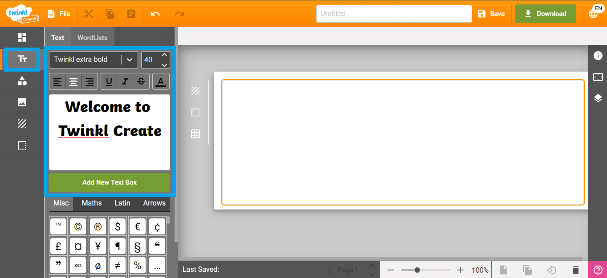Insert the trademark ™ symbol
This screenshot has width=607, height=278.
tap(58, 226)
